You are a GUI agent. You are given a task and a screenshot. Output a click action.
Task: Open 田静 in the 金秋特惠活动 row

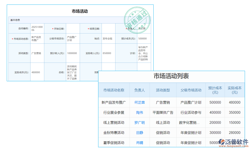(x=140, y=132)
